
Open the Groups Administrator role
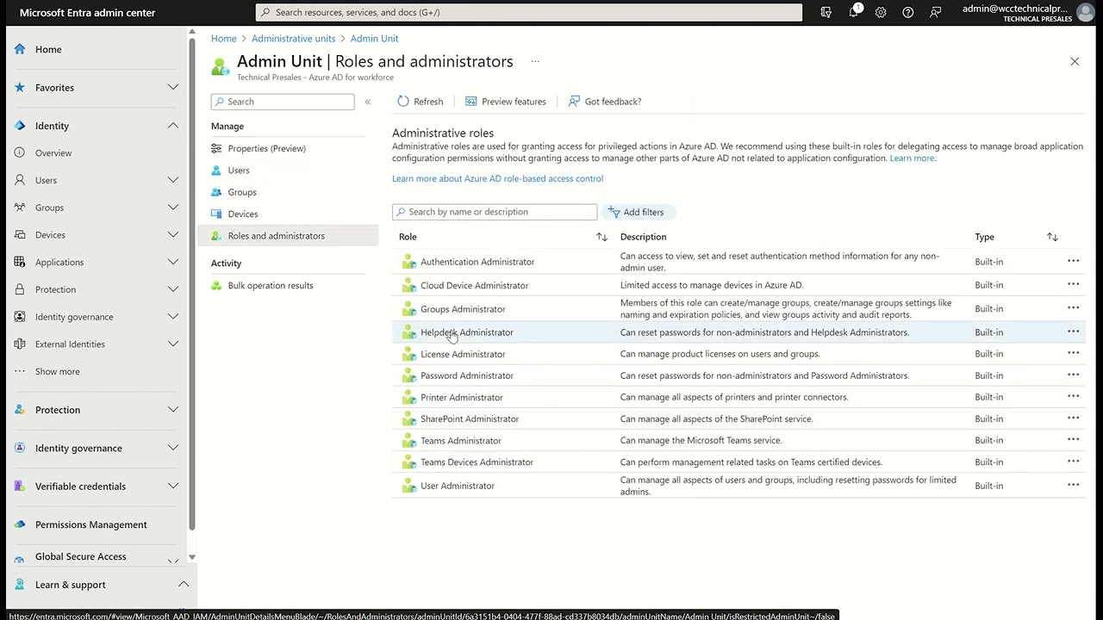[463, 309]
